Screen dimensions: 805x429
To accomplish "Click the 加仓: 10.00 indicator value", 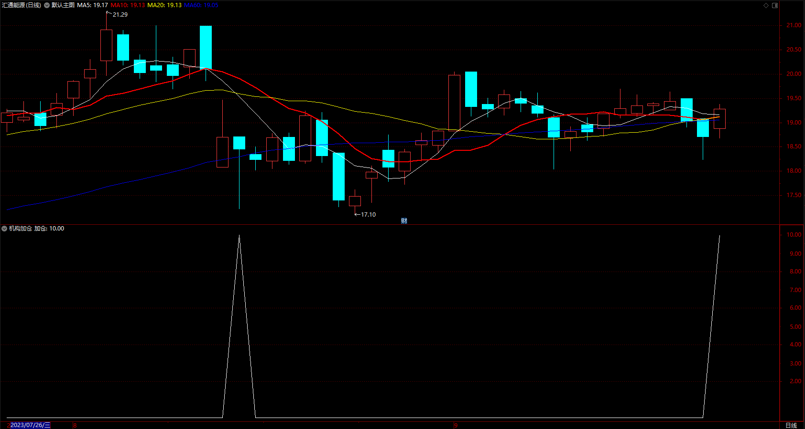I will 49,229.
